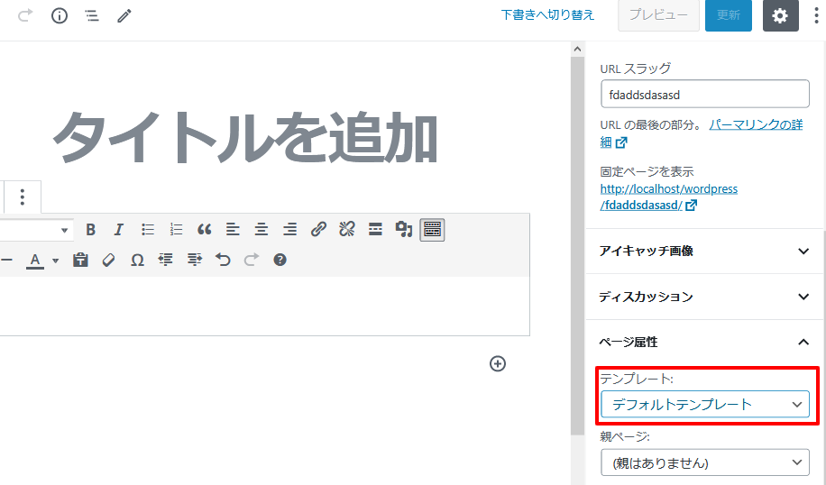Click the editor toolbar undo arrow
The width and height of the screenshot is (826, 485).
click(x=223, y=260)
